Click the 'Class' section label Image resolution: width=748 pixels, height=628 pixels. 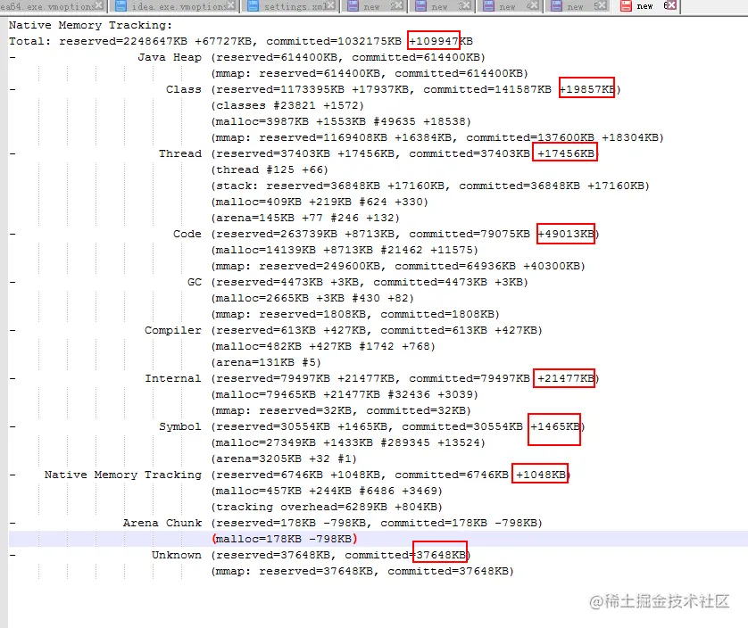coord(184,89)
